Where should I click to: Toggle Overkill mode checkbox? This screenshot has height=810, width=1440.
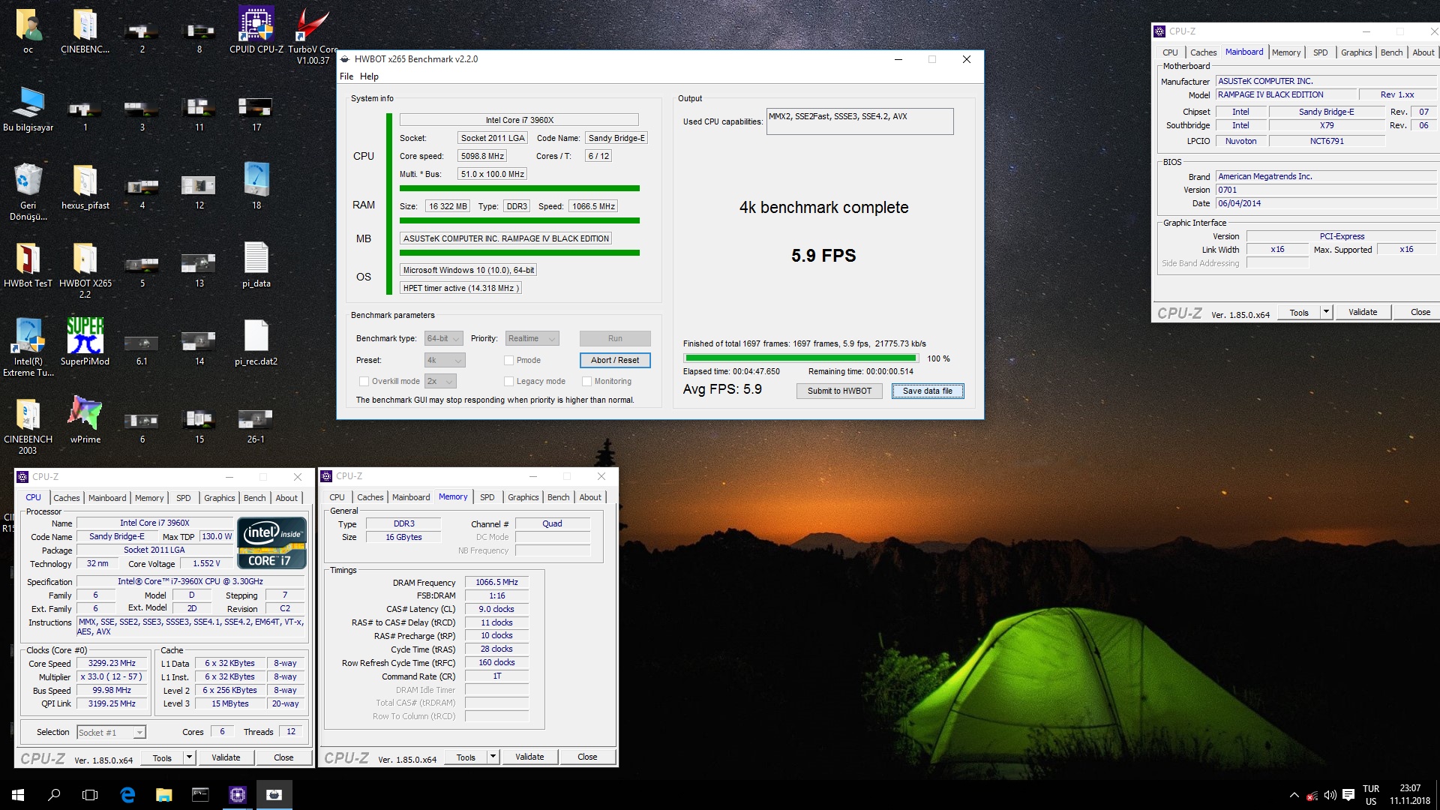(364, 381)
